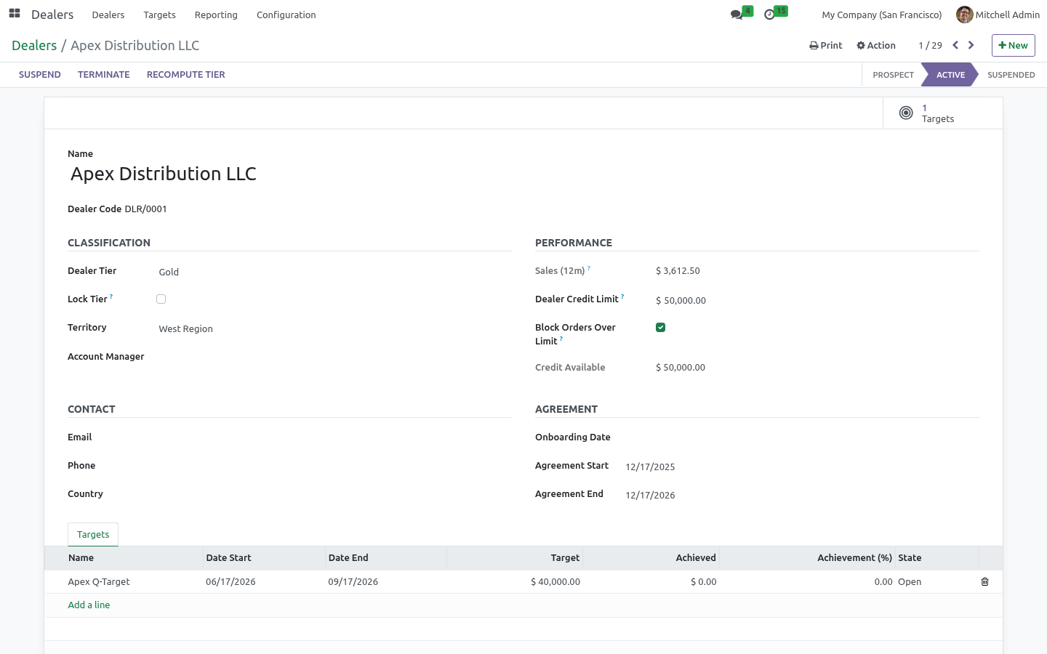The width and height of the screenshot is (1047, 654).
Task: Open the Country selection field
Action: pyautogui.click(x=334, y=494)
